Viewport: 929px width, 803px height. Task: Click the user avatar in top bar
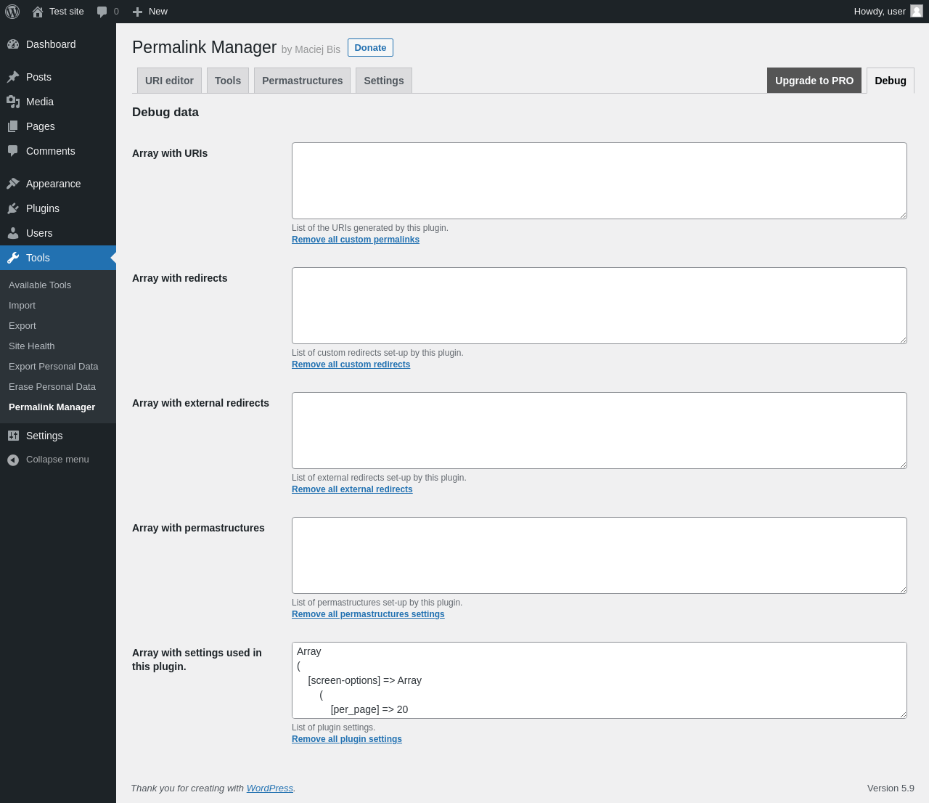point(917,11)
